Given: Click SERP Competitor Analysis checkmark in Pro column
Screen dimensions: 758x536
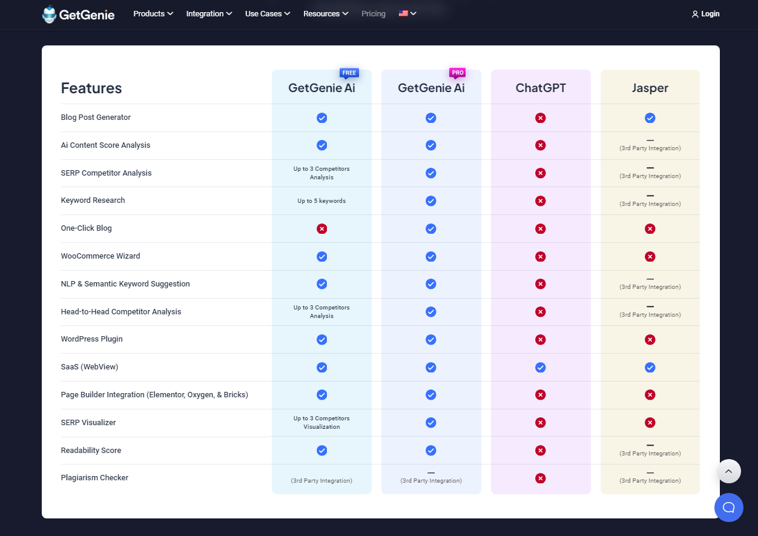Looking at the screenshot, I should coord(431,173).
